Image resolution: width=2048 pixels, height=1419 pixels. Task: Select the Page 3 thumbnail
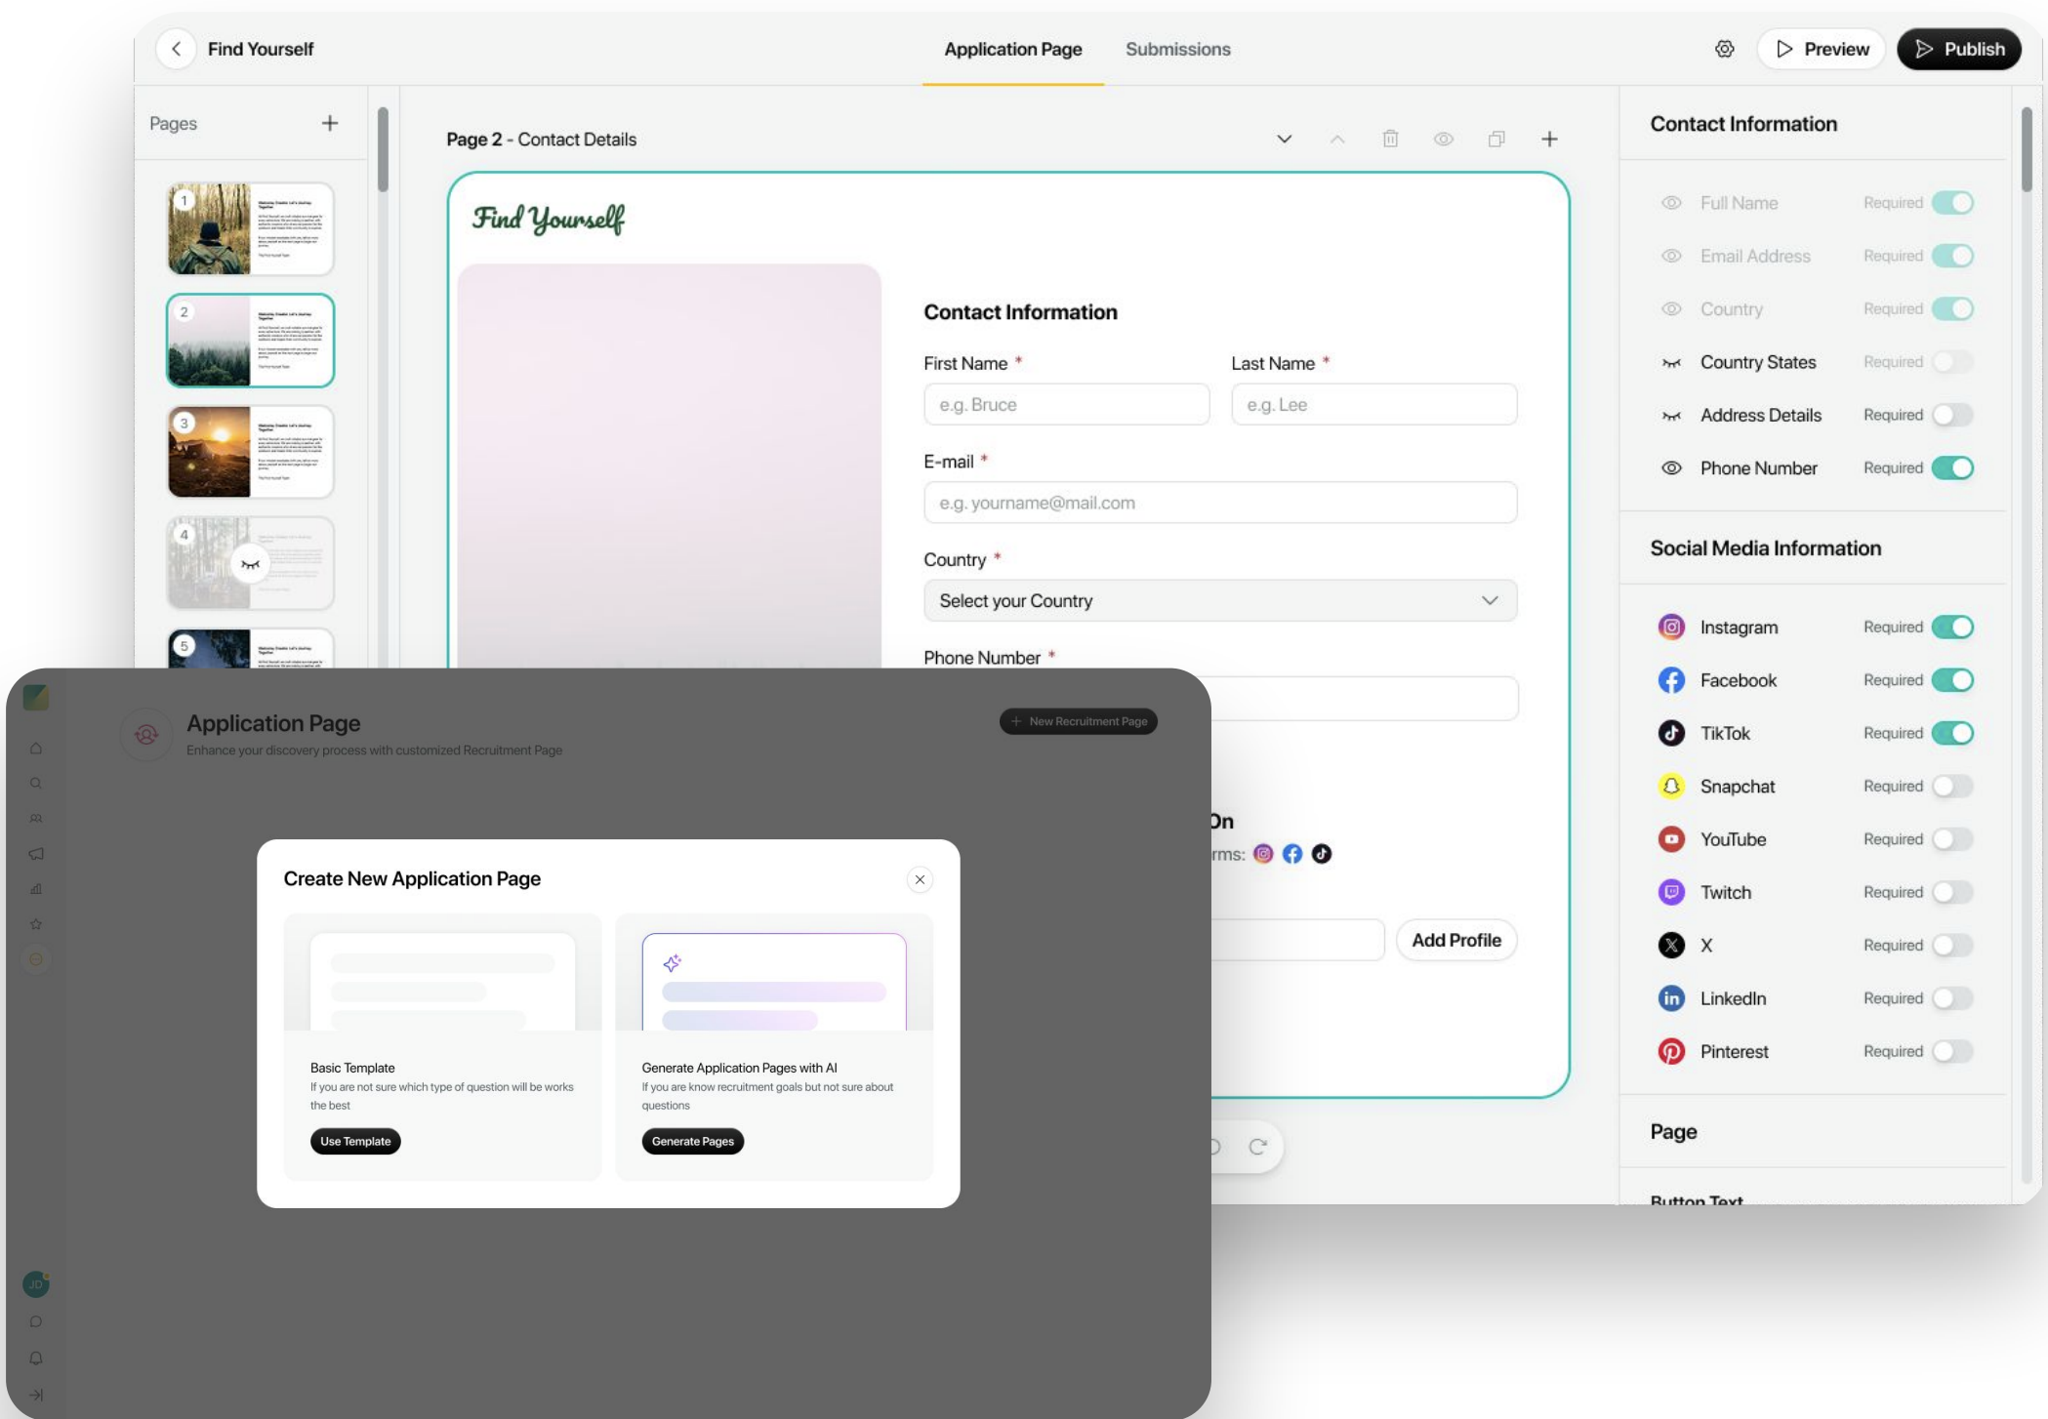click(250, 451)
